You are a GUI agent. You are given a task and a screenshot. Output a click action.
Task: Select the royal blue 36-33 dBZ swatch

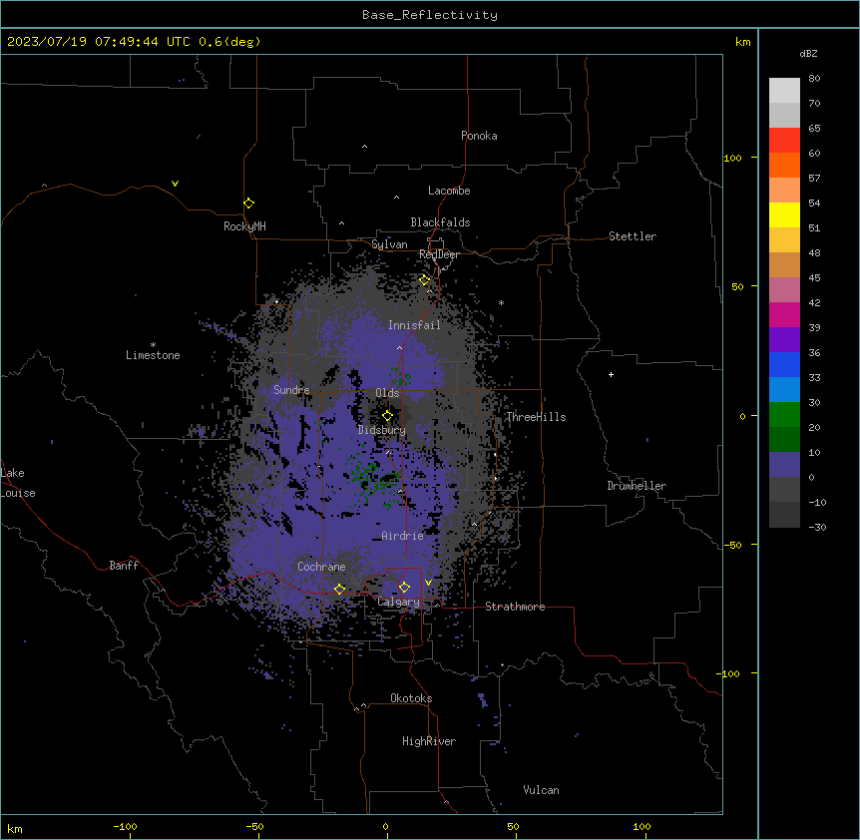tap(784, 364)
